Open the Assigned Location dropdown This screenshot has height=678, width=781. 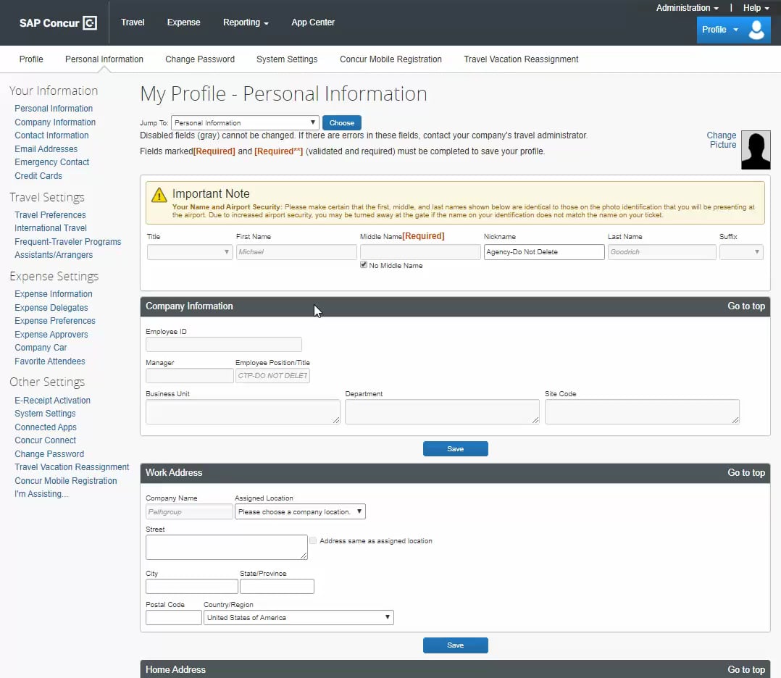coord(300,511)
